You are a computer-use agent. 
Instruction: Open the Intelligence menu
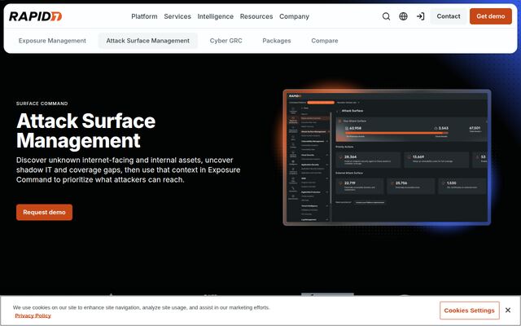(215, 16)
